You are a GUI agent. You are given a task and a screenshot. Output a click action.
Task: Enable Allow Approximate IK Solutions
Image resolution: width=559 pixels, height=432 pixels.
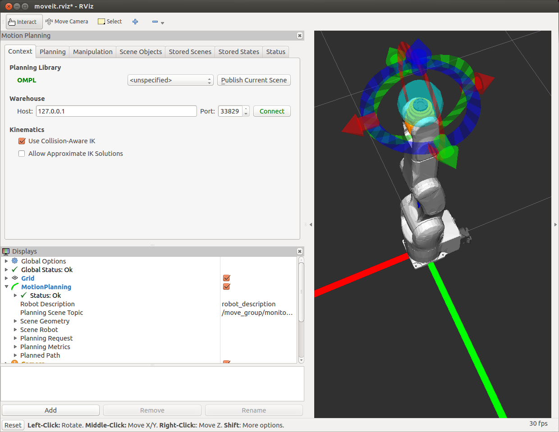coord(22,154)
